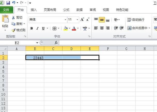Click the 格式刷 format painter
This screenshot has width=157, height=112.
(18, 30)
